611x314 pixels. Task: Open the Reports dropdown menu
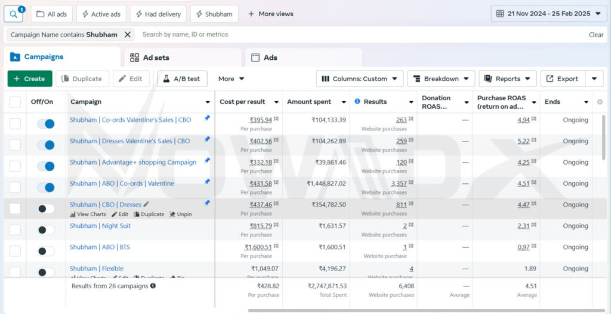507,79
